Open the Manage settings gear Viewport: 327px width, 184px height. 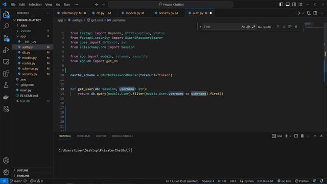6,172
